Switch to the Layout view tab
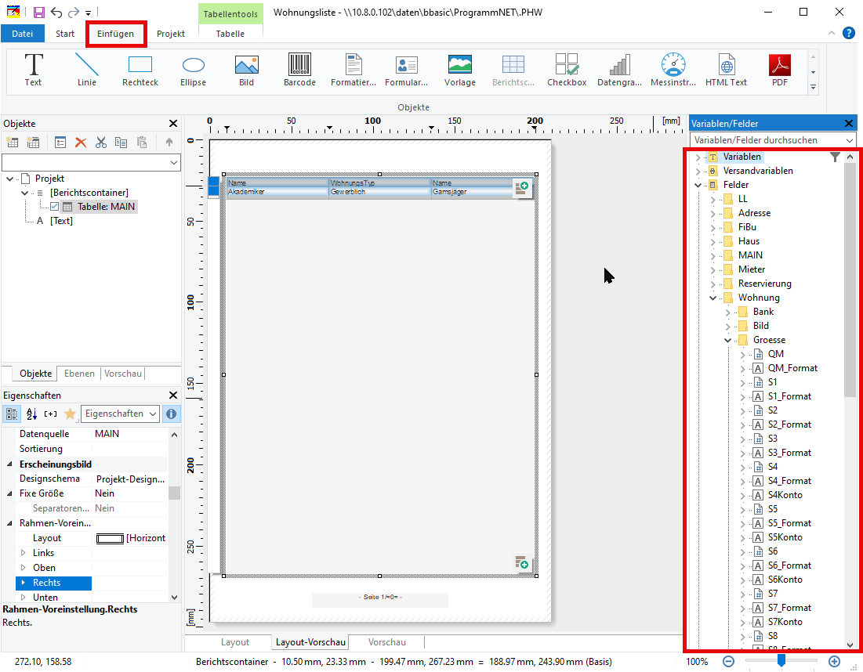 pos(235,641)
